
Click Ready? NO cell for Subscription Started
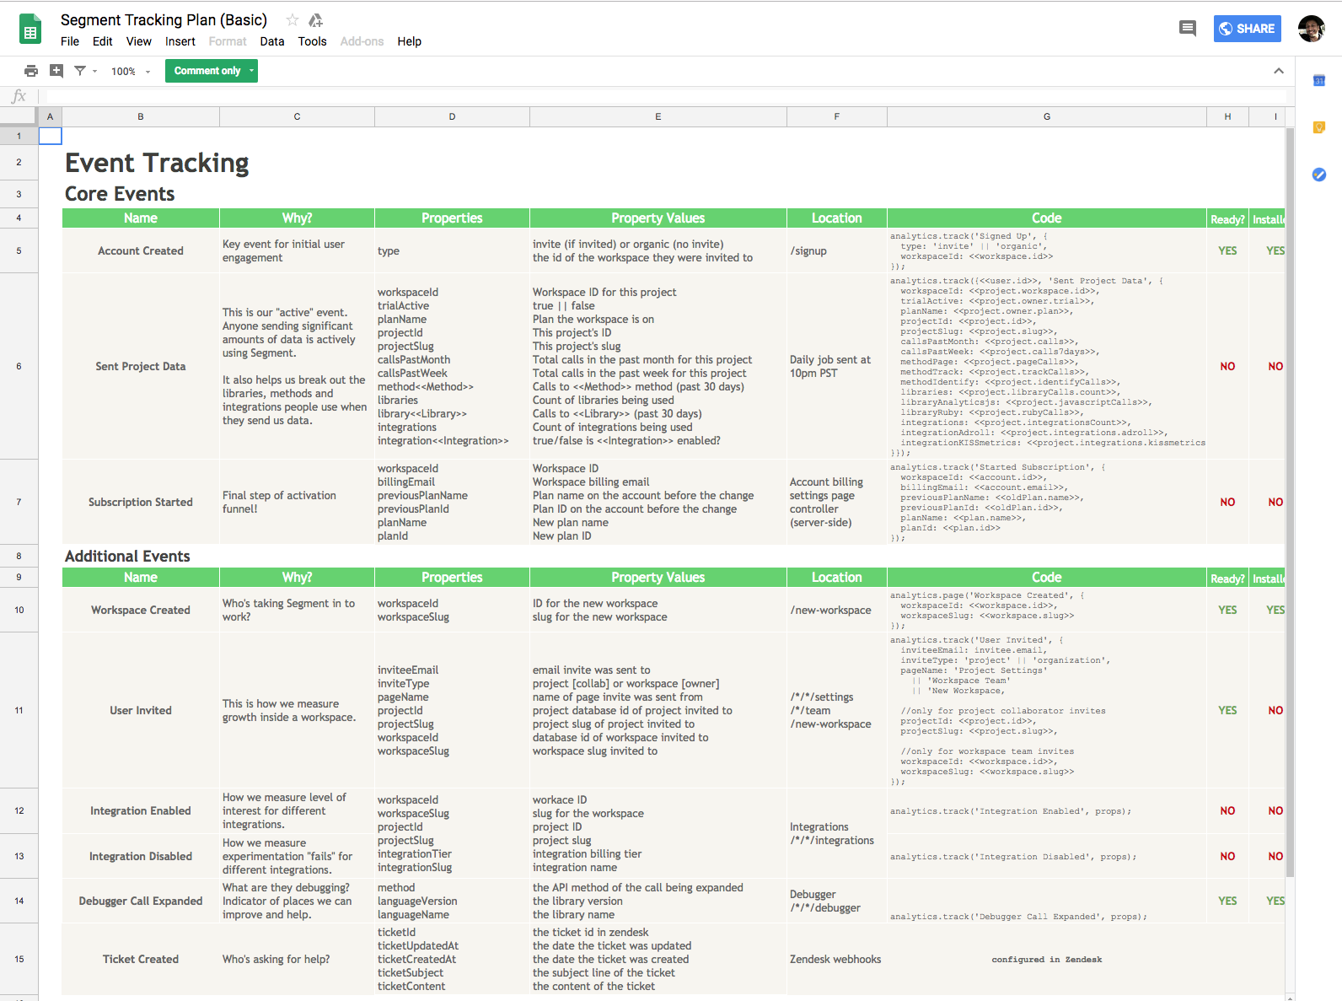(1227, 502)
